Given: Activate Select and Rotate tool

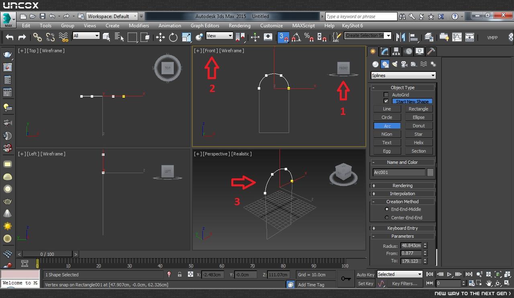Looking at the screenshot, I should tap(173, 37).
